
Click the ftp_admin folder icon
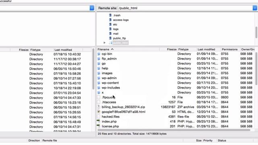click(99, 59)
